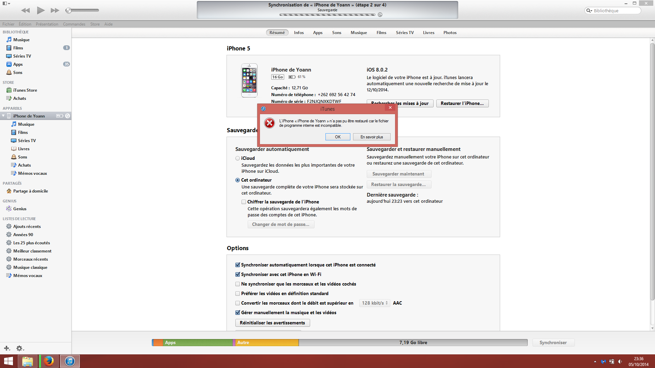Select Sons icon under iPhone de Yoann
The image size is (655, 368).
pyautogui.click(x=14, y=157)
